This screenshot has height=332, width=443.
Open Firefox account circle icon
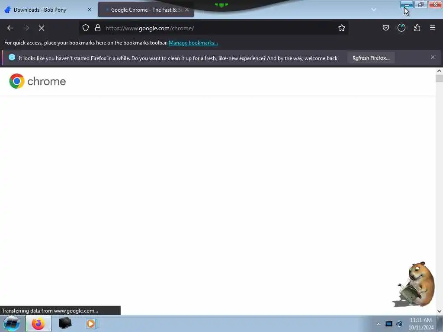401,28
